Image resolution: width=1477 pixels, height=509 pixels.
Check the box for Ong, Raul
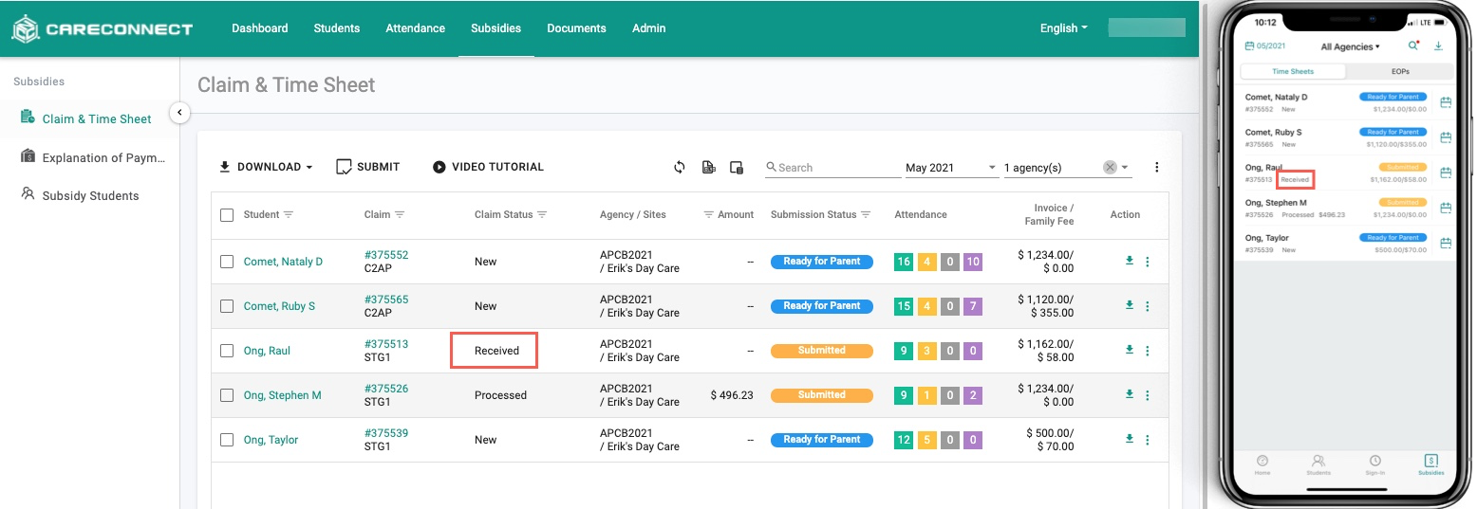(227, 351)
